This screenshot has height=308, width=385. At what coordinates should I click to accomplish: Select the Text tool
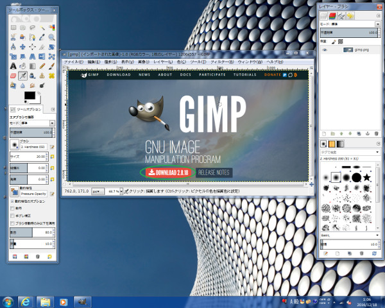(13, 66)
